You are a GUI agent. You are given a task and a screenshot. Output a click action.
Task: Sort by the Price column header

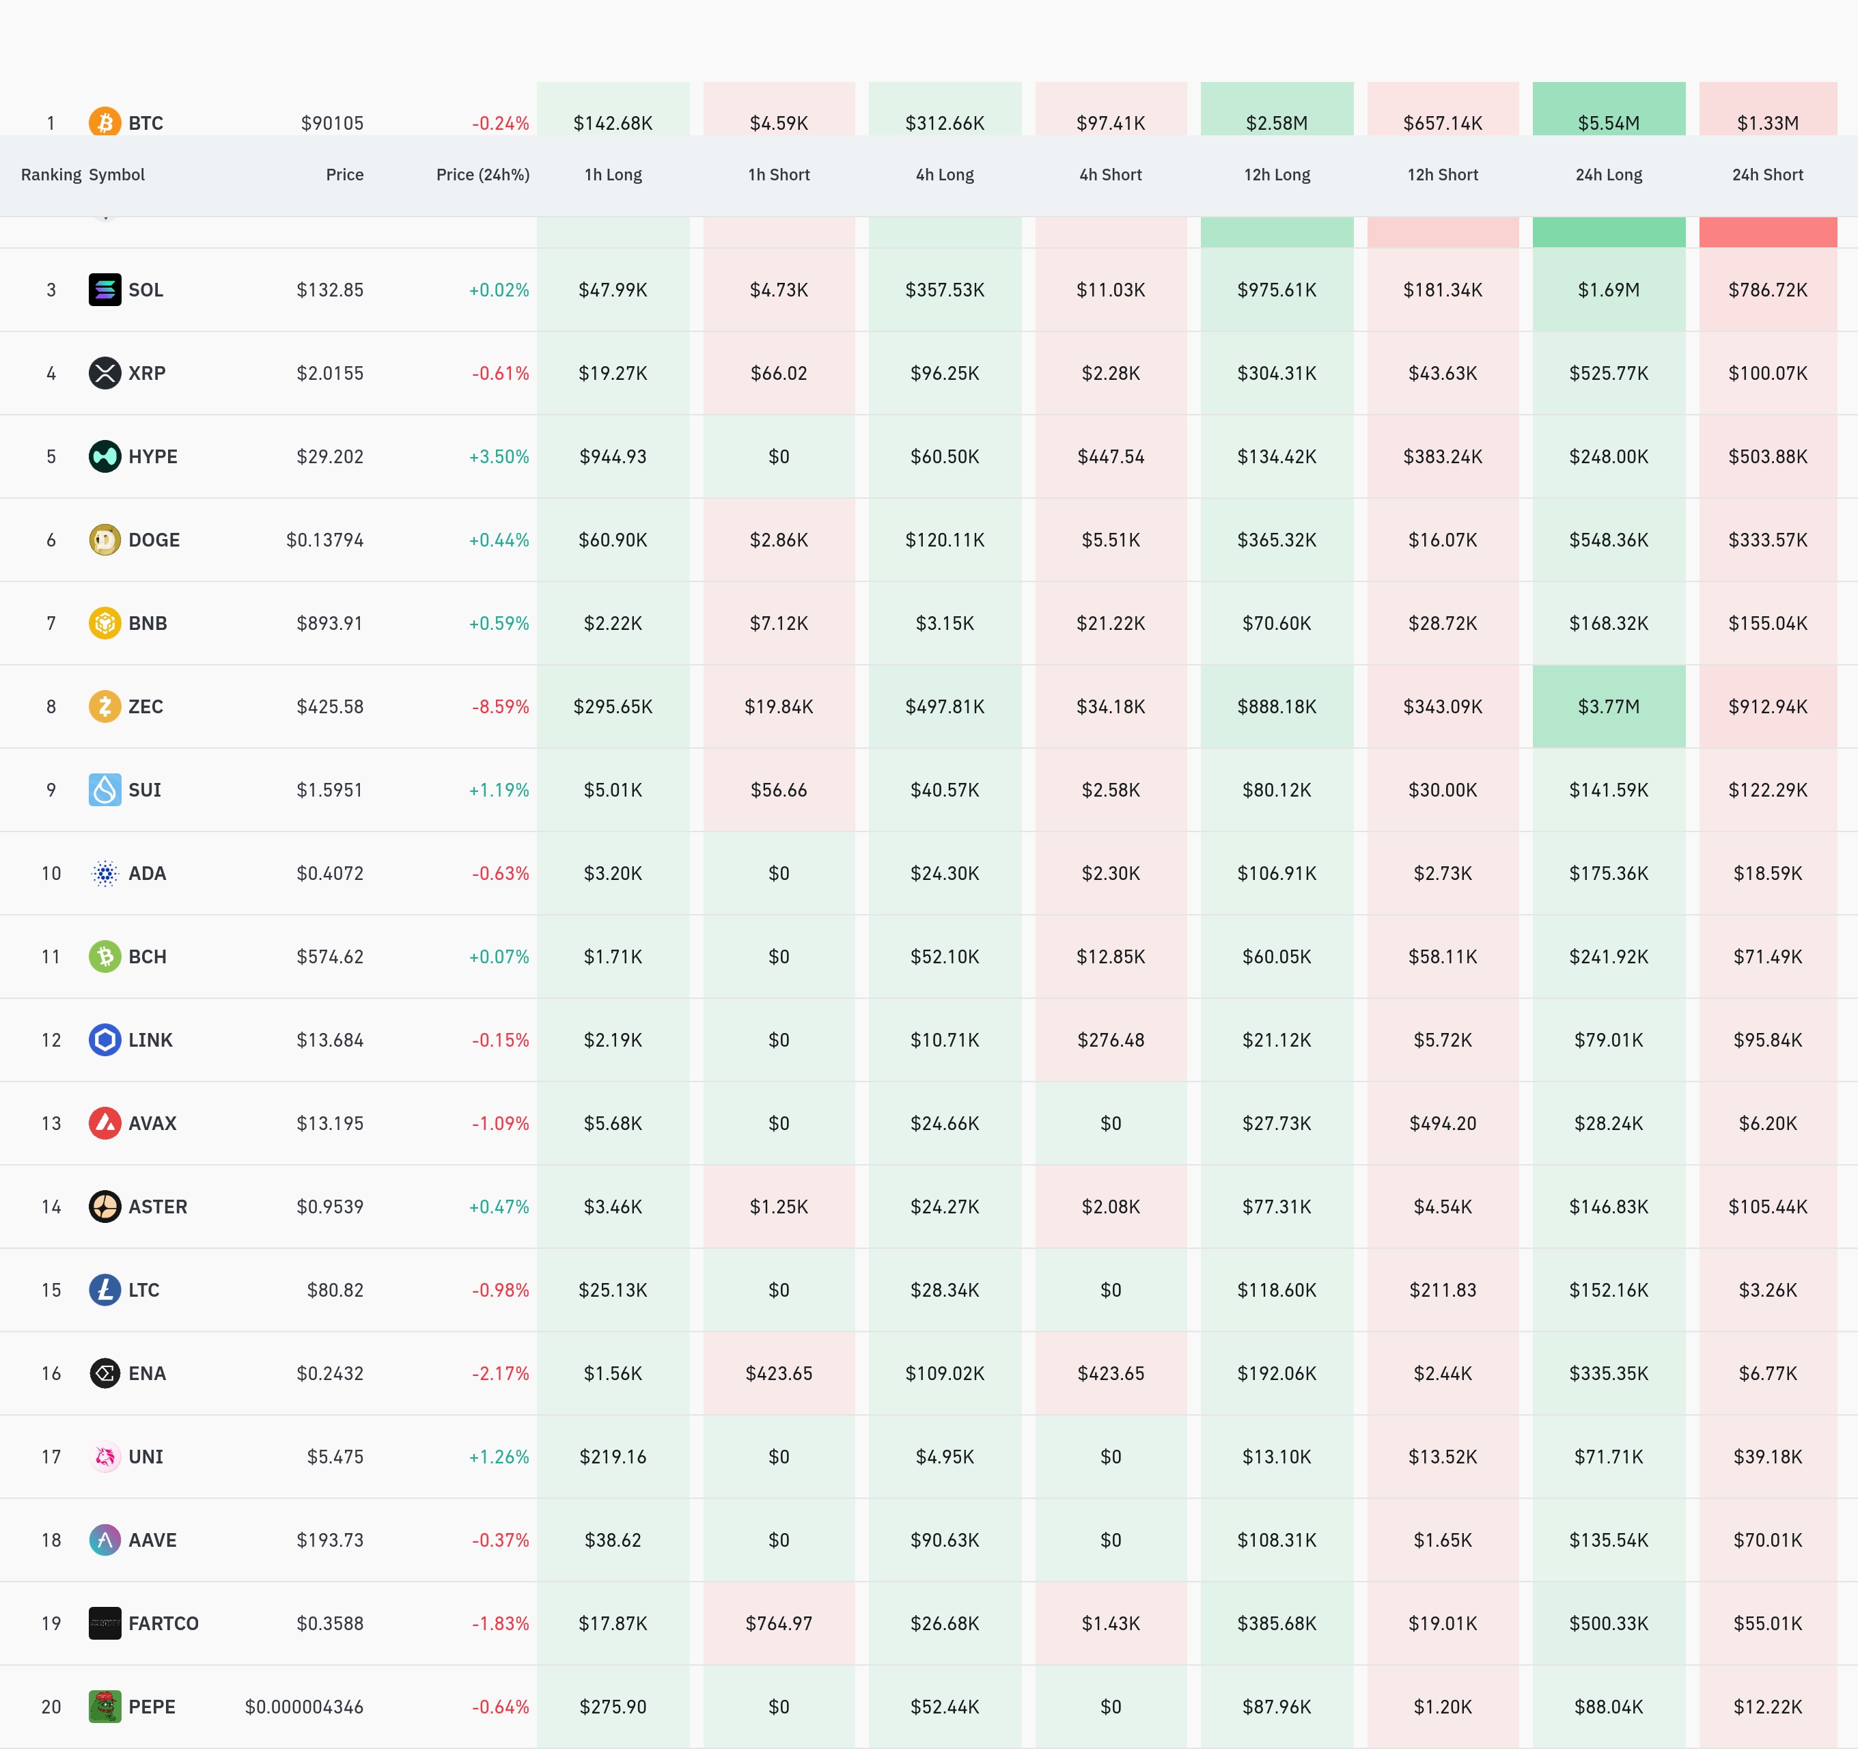344,175
